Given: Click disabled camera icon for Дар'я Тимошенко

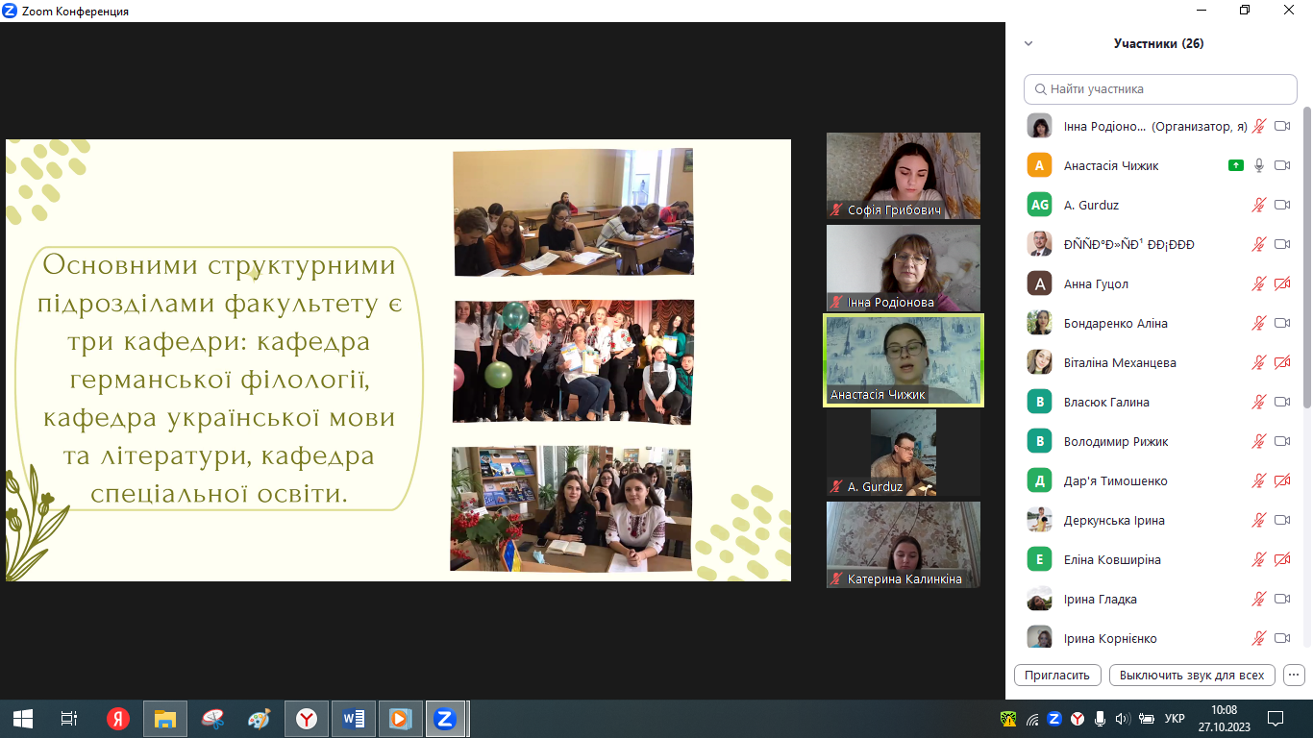Looking at the screenshot, I should (1282, 480).
